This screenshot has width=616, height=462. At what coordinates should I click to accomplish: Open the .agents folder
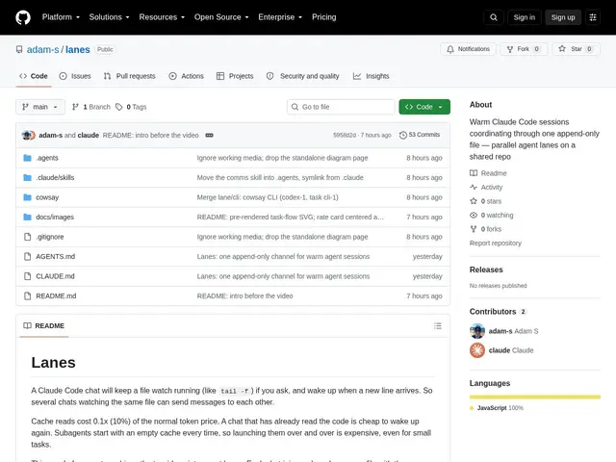(47, 158)
